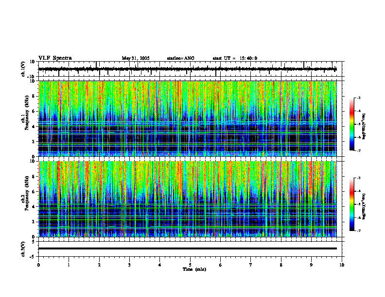Click the "8" minute tick label on Time axis

pos(281,265)
